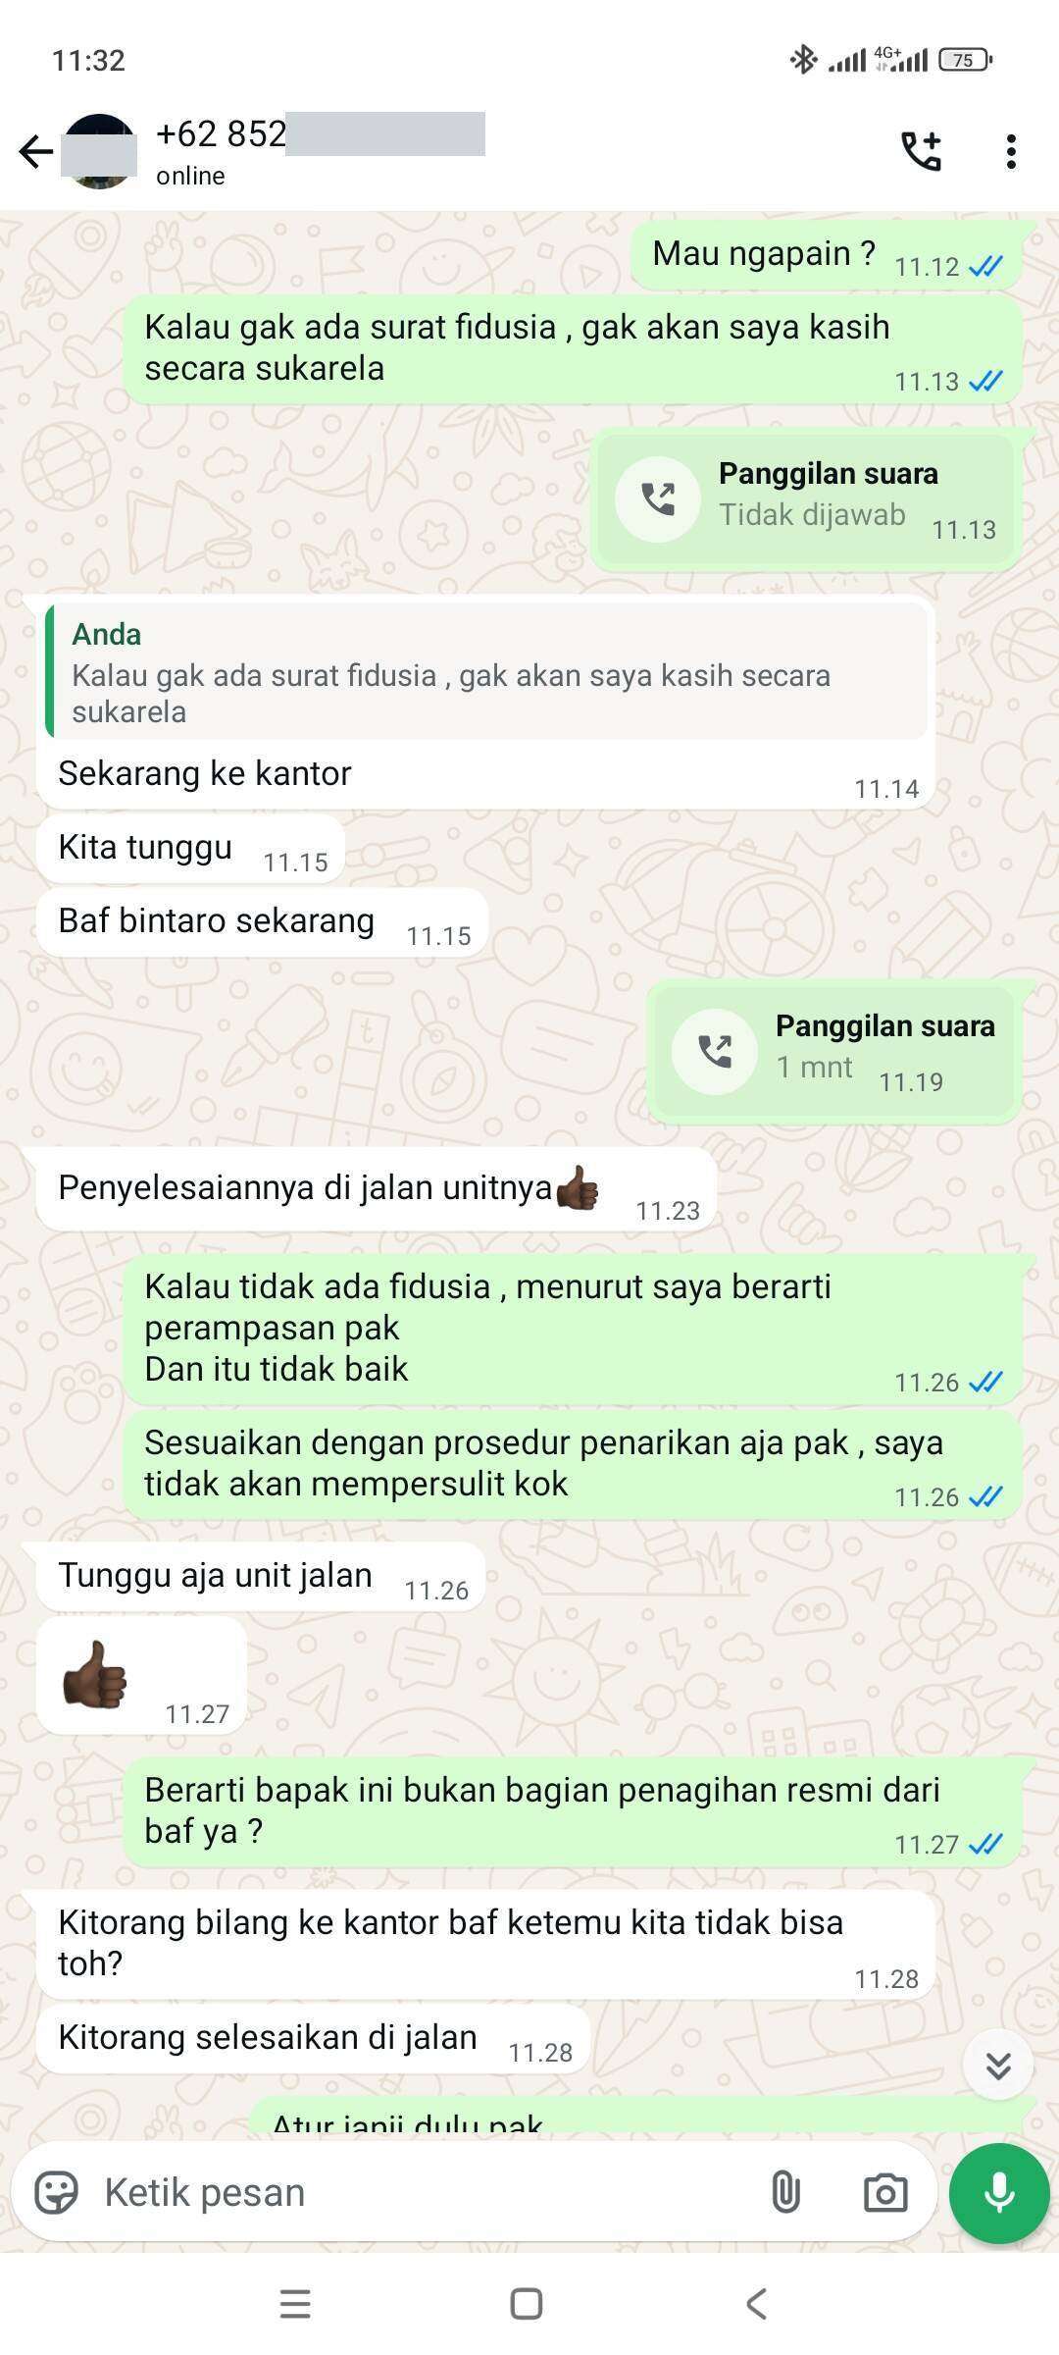The image size is (1059, 2355).
Task: Tap the unanswered "Panggilan suara" call entry
Action: point(805,498)
